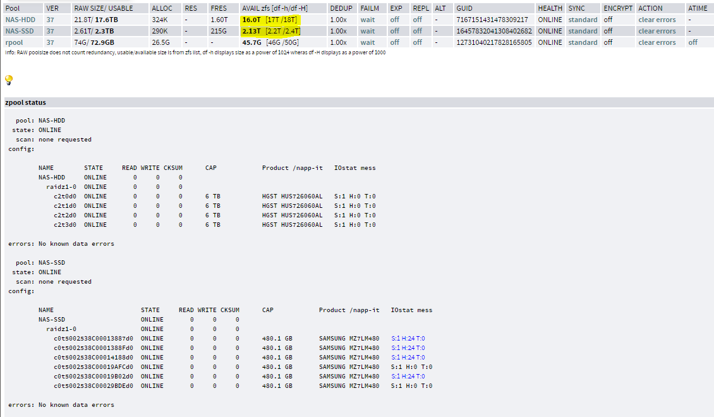
Task: Click the AVAIL zfs column header
Action: click(275, 8)
